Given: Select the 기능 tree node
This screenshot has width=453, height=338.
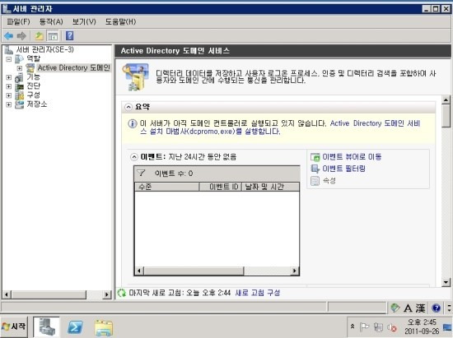Looking at the screenshot, I should [33, 76].
